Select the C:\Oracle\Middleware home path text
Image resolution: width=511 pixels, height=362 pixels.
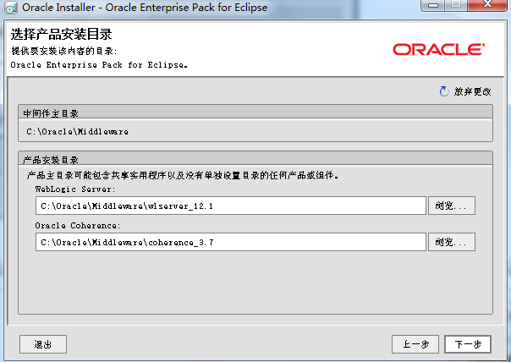(78, 132)
